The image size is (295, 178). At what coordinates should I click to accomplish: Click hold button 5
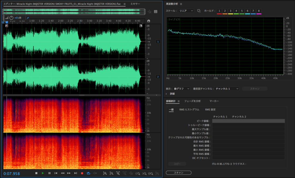point(242,11)
